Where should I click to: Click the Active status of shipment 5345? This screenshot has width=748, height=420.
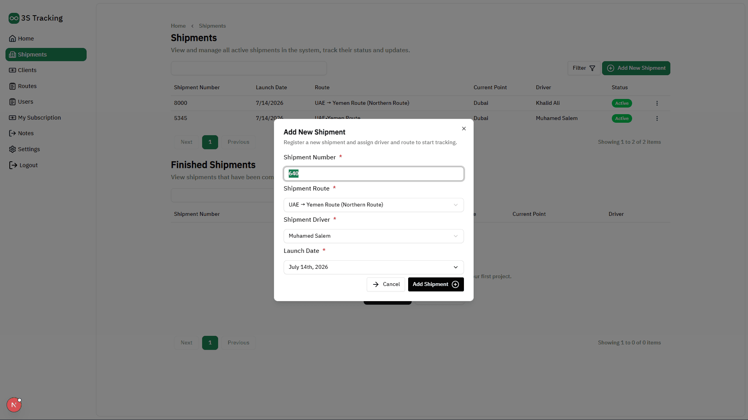tap(622, 118)
